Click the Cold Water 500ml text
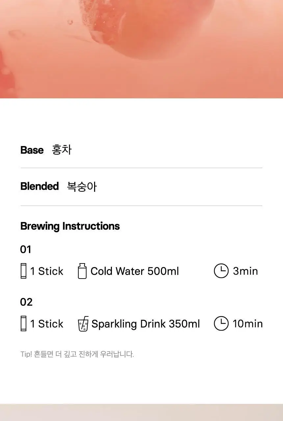This screenshot has width=283, height=421. coord(135,271)
